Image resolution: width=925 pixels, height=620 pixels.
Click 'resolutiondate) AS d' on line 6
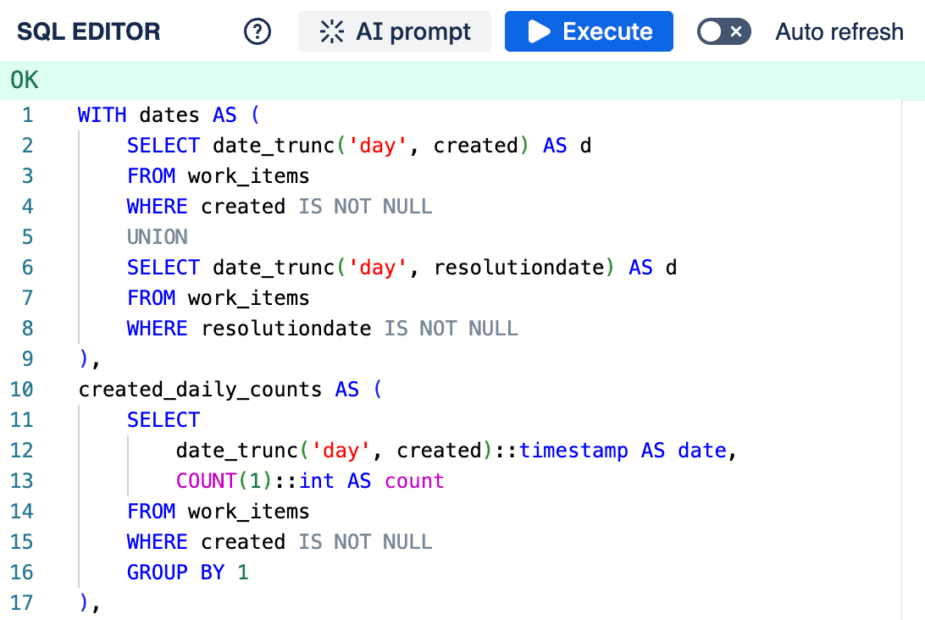[555, 268]
